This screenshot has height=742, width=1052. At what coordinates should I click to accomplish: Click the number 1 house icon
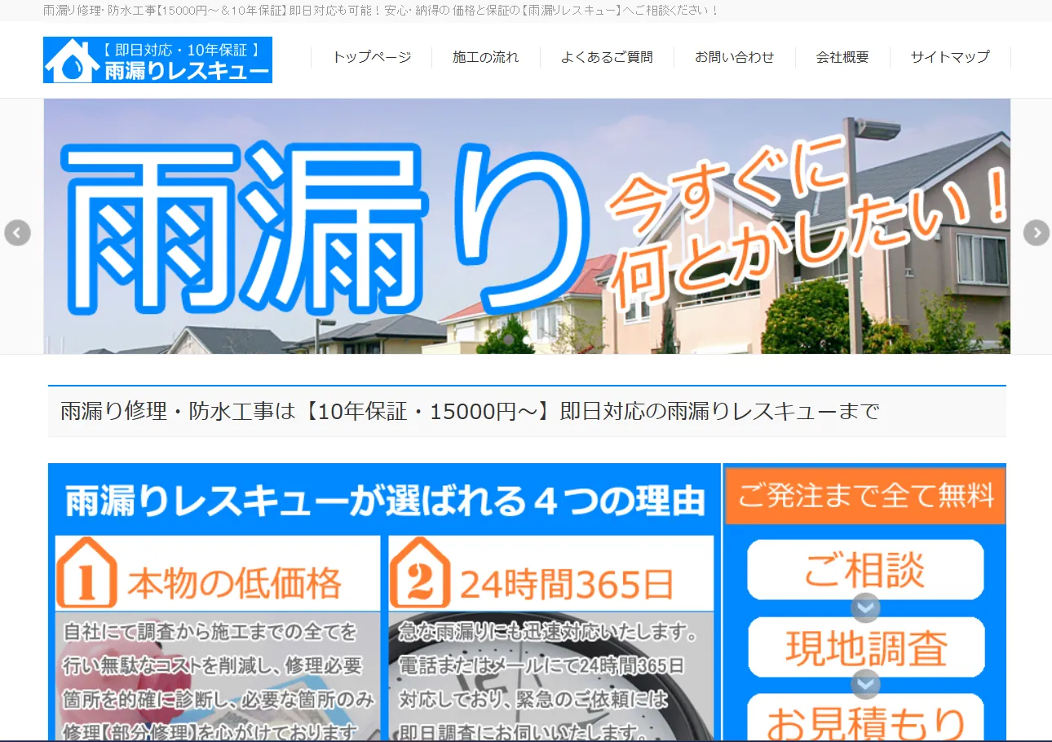pos(86,573)
